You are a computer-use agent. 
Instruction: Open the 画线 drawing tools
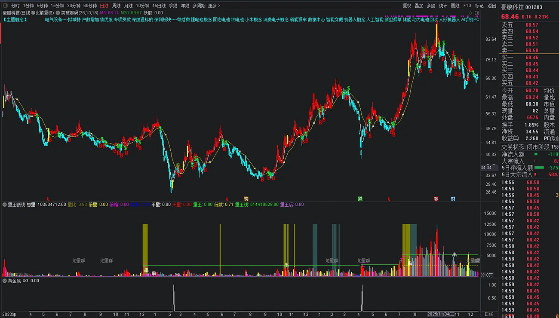coord(455,6)
